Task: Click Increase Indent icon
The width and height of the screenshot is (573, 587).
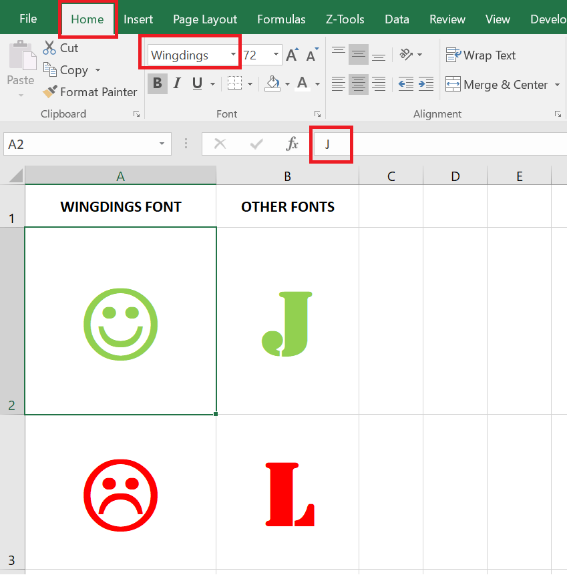Action: tap(426, 84)
